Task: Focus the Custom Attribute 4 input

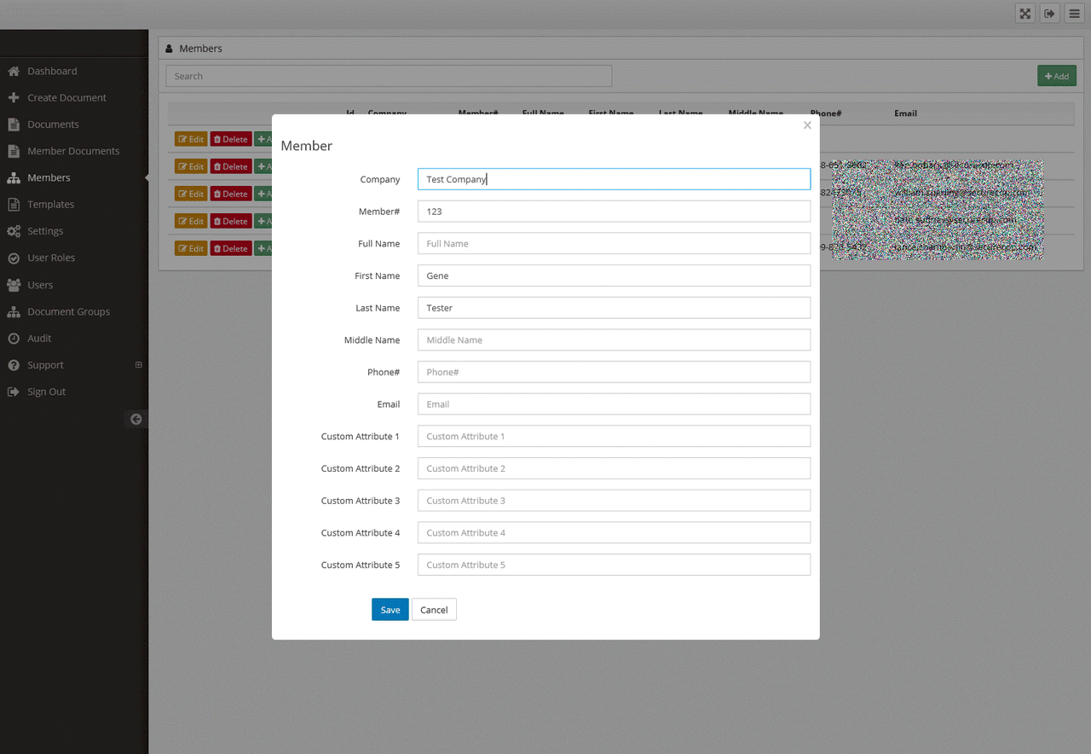Action: pos(614,532)
